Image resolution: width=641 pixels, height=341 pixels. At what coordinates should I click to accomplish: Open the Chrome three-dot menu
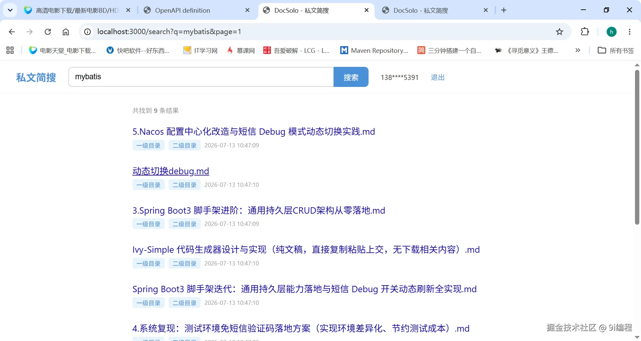(630, 32)
